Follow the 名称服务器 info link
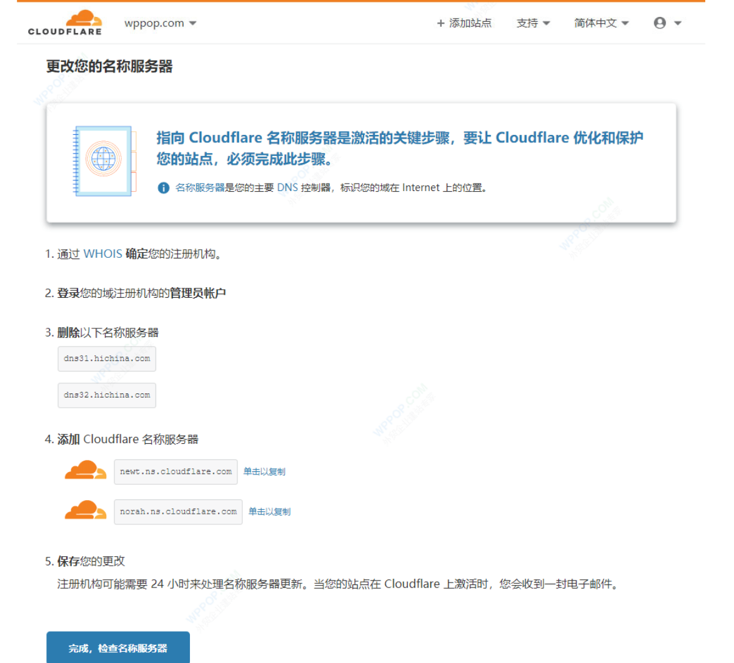 (200, 188)
